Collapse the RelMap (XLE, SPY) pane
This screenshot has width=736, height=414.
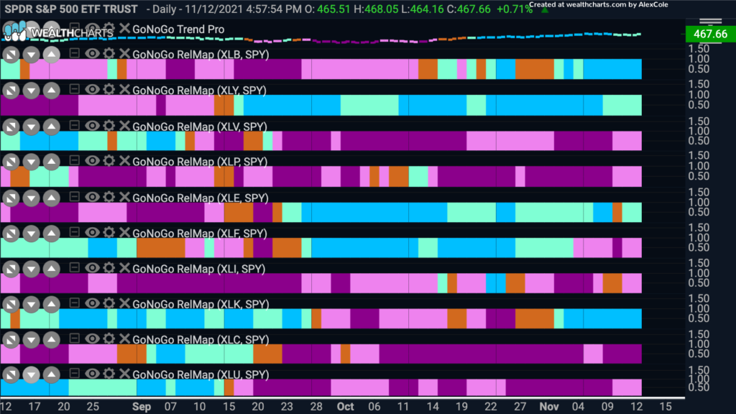pyautogui.click(x=74, y=196)
